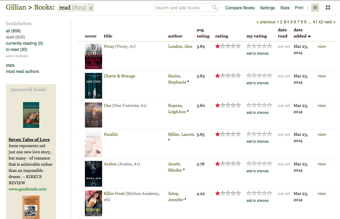Open the www.goodreads.com sponsored link
Screen dimensions: 340x219
click(x=28, y=189)
